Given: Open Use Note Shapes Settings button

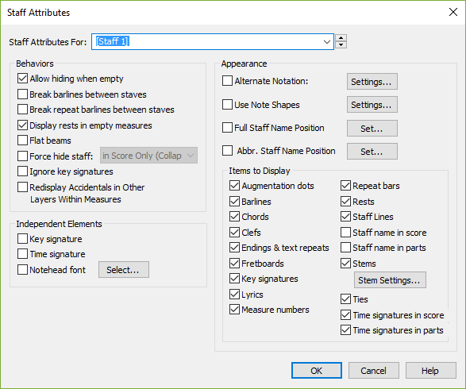Looking at the screenshot, I should 372,105.
